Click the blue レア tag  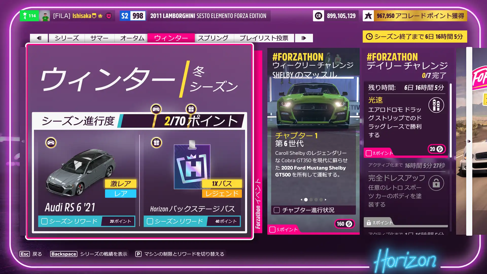(121, 194)
